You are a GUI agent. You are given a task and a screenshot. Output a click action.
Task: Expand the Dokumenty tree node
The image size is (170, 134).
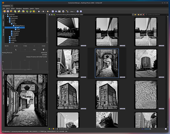click(8, 18)
